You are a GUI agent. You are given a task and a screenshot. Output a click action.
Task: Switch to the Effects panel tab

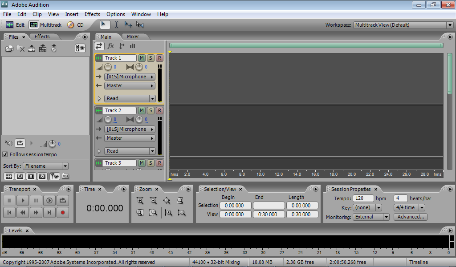(x=42, y=36)
